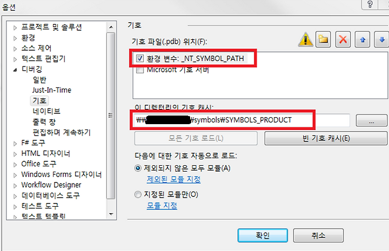Screen dimensions: 389x251
Task: Select the 지정된 모듈만 radio button
Action: [x=138, y=194]
